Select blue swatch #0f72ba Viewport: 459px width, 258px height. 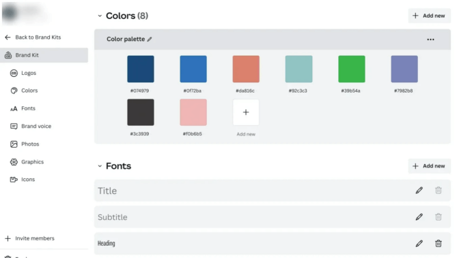(x=193, y=69)
